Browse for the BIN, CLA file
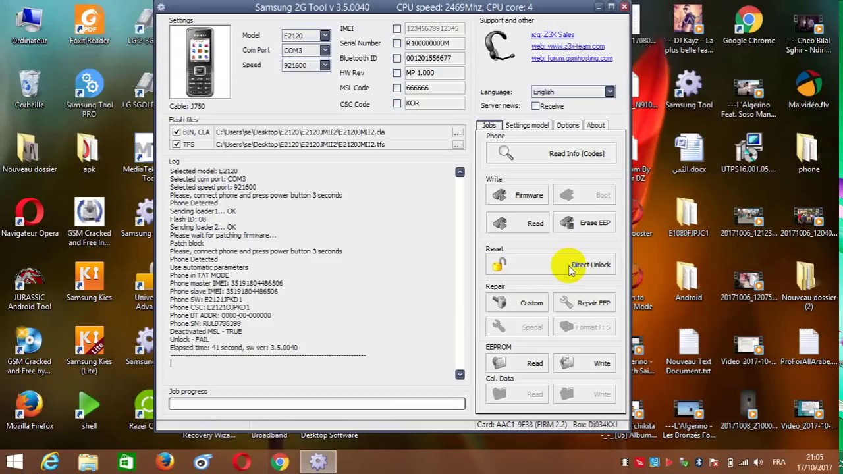Screen dimensions: 843x474 [x=457, y=132]
